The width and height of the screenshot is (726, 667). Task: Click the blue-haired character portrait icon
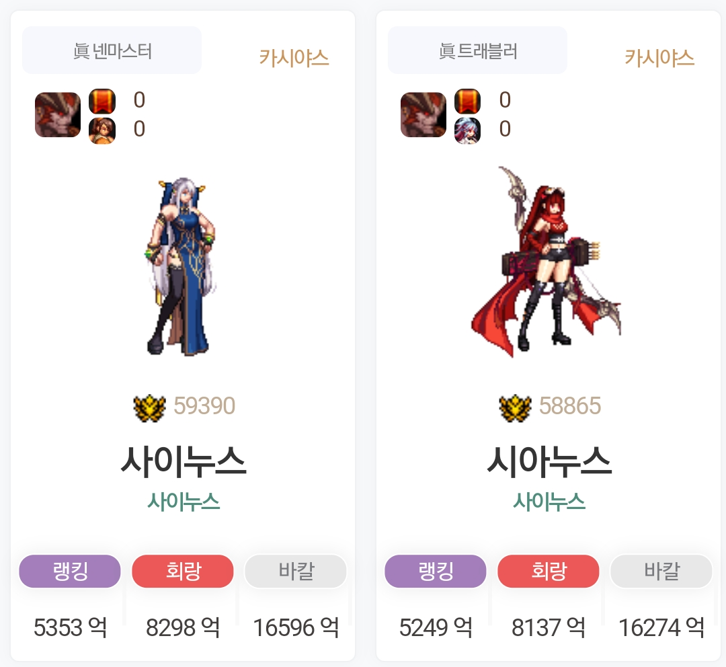click(x=468, y=130)
